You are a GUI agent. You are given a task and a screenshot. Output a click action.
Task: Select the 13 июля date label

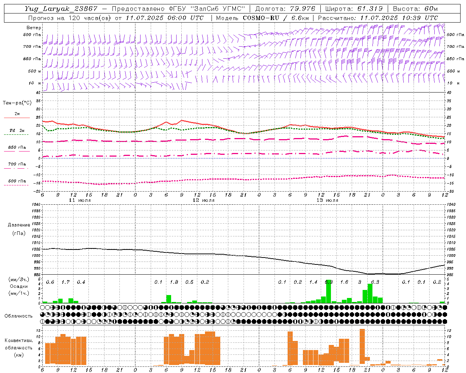[x=327, y=200]
